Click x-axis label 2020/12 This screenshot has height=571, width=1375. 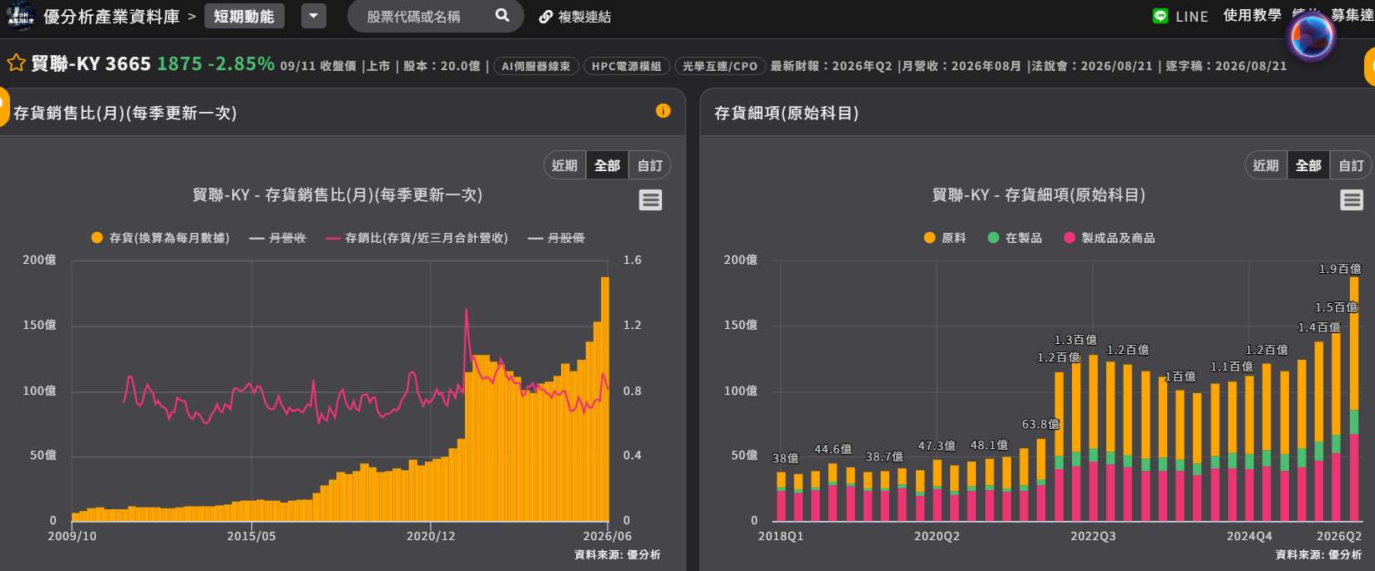click(x=431, y=536)
